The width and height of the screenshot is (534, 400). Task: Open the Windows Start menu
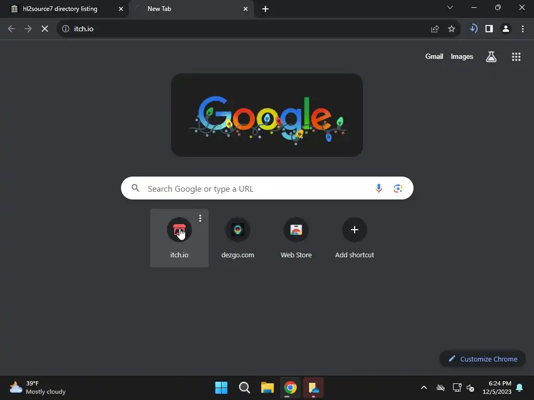tap(221, 387)
